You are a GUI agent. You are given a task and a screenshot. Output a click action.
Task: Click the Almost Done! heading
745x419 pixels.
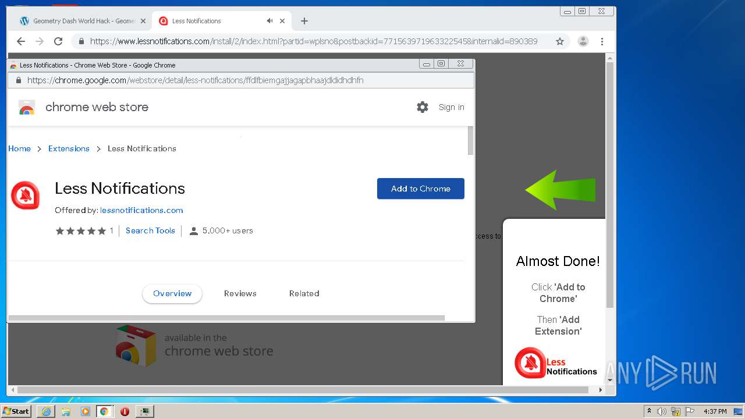(x=558, y=261)
